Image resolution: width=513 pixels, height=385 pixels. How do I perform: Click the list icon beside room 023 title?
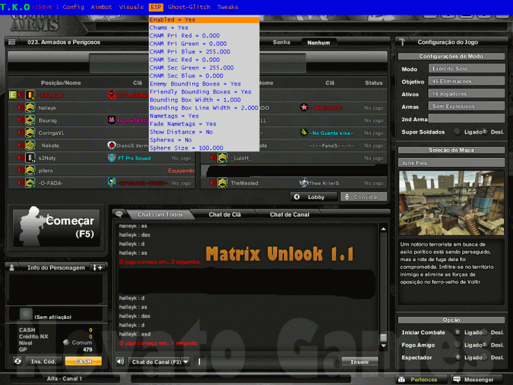pos(13,41)
